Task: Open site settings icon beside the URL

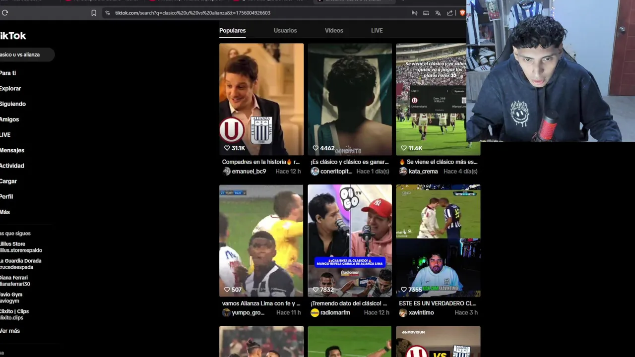Action: click(x=108, y=13)
